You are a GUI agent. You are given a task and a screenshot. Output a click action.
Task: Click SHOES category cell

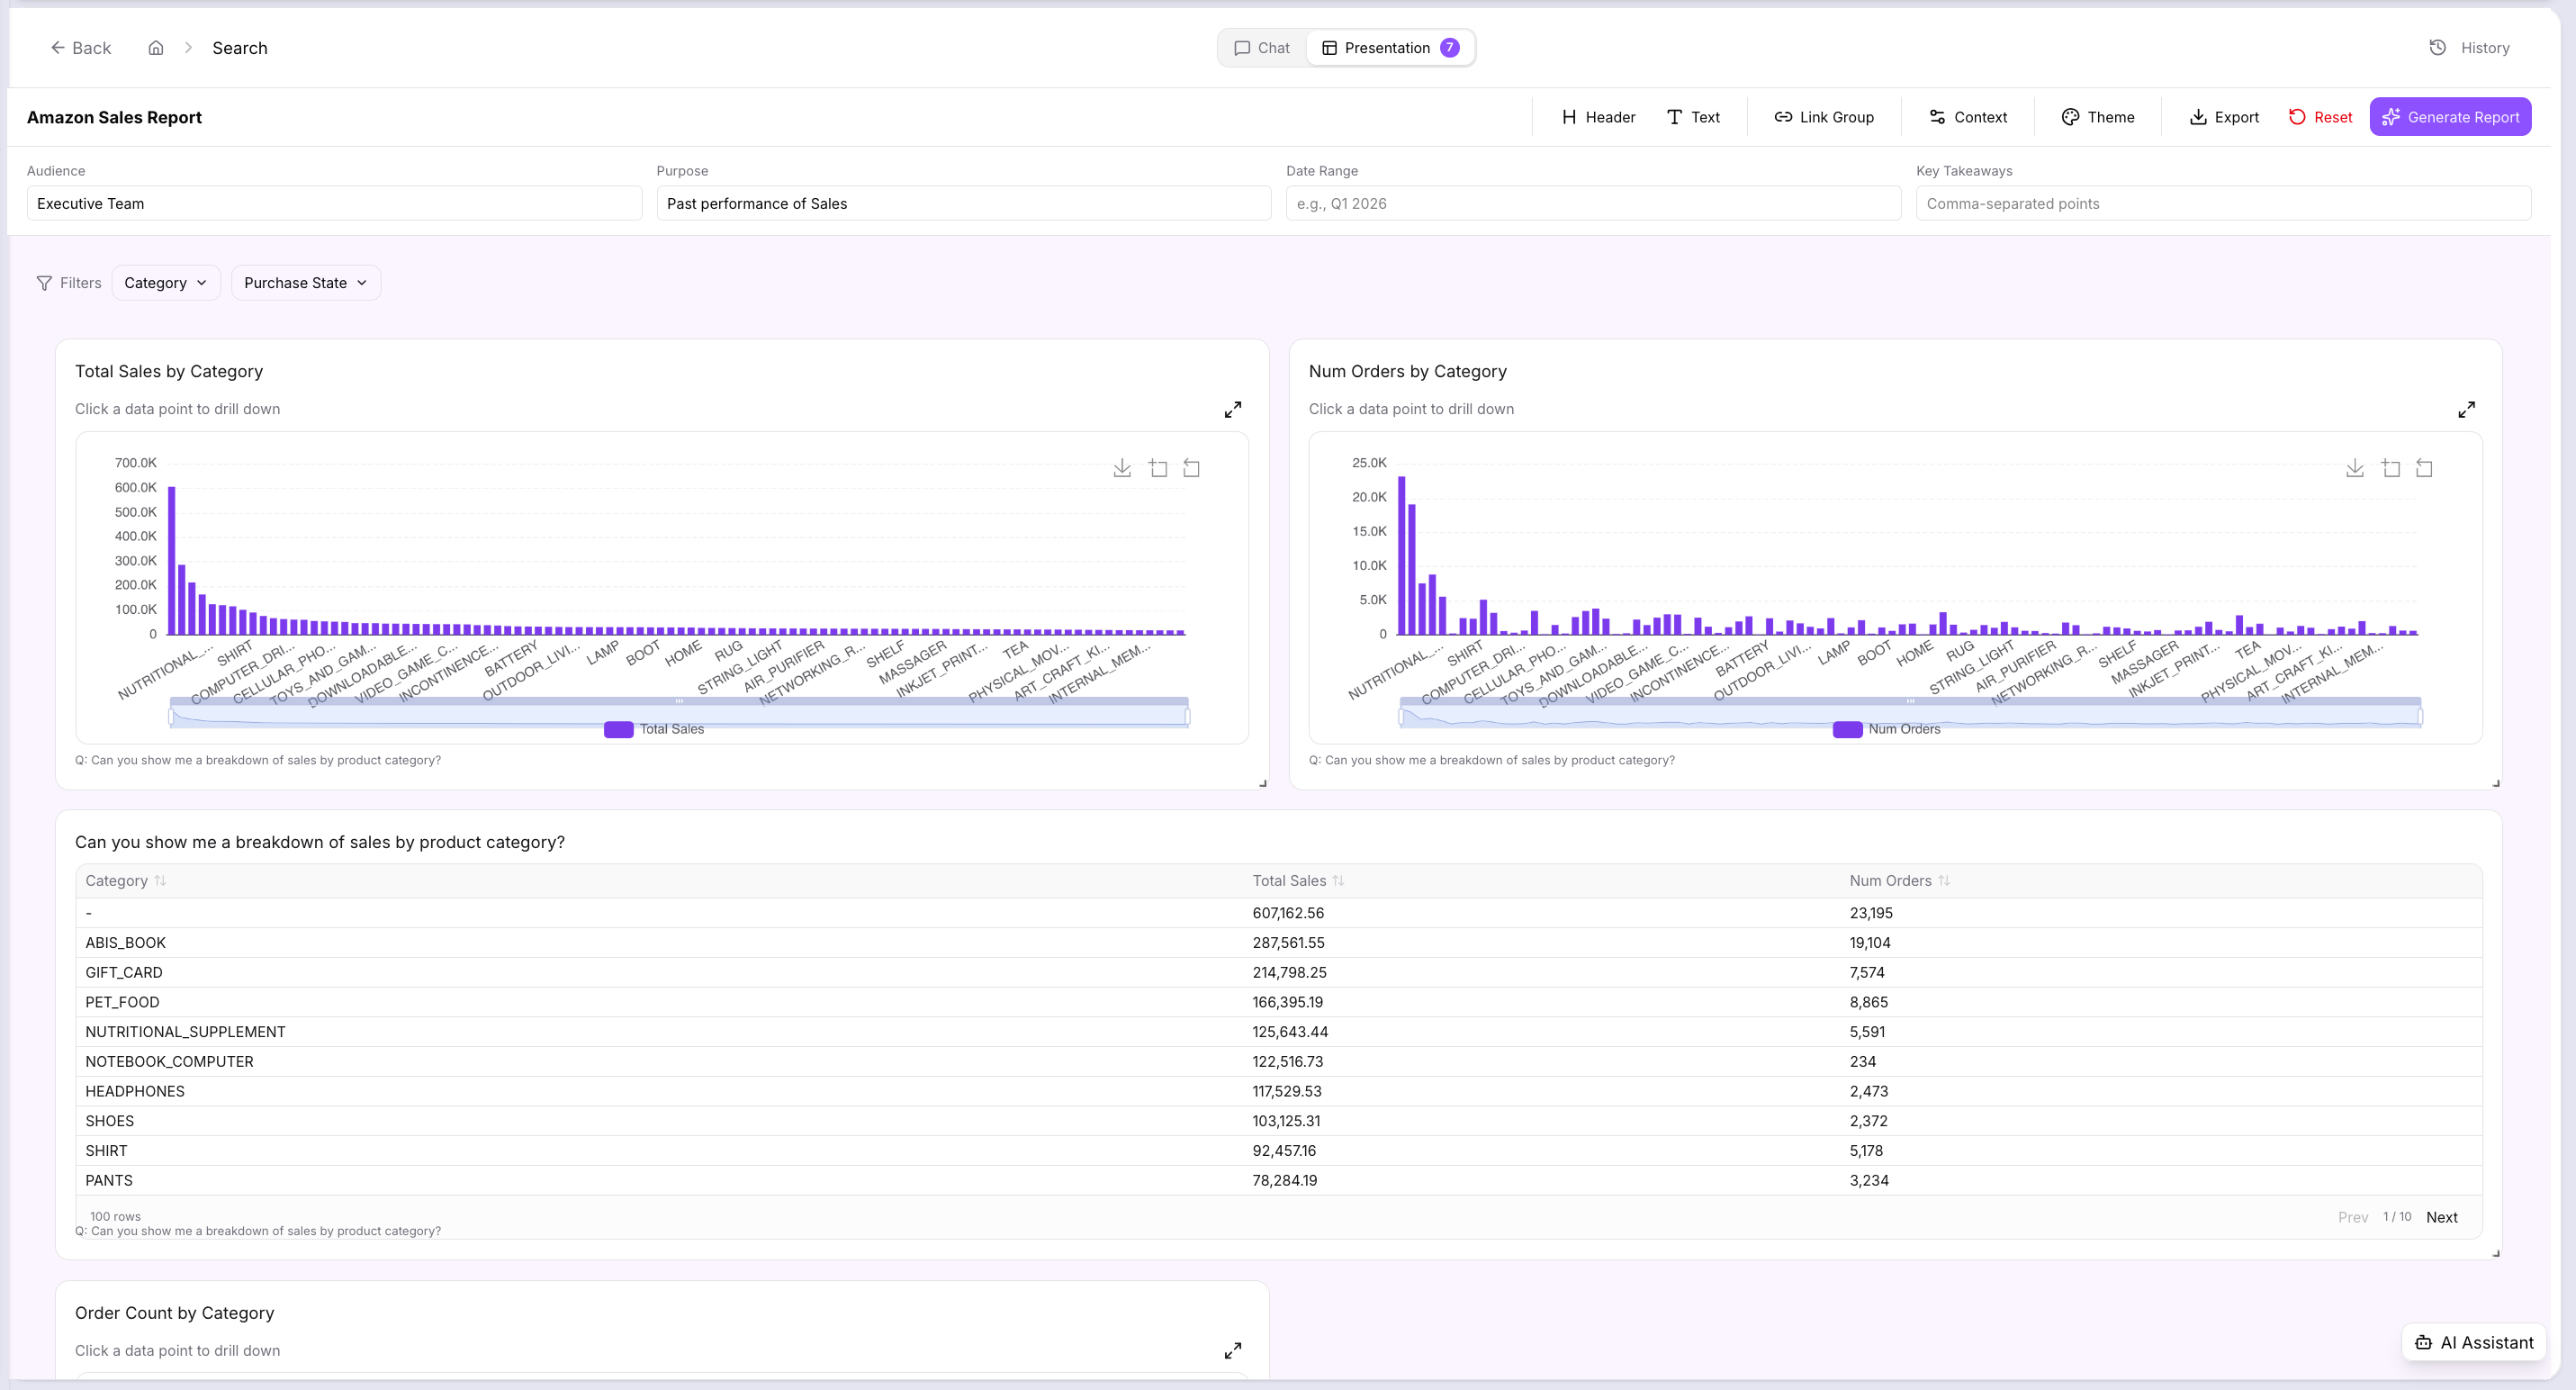click(110, 1121)
